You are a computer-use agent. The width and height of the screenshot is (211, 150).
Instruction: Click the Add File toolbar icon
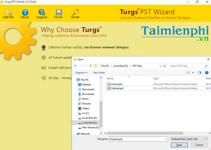[x=8, y=13]
